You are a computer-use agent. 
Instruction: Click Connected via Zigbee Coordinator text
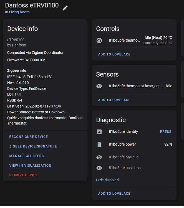tap(35, 53)
